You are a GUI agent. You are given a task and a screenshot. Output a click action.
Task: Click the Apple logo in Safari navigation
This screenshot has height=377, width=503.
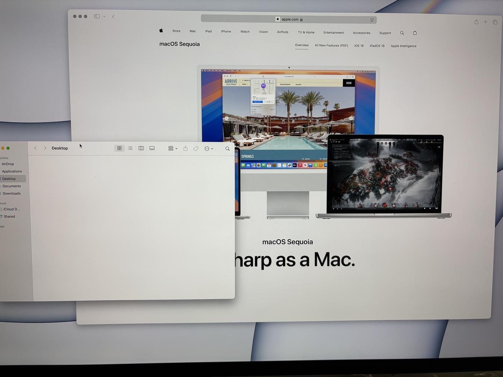[161, 30]
